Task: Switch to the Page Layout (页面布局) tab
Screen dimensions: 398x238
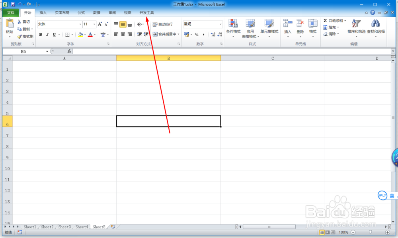Action: [62, 13]
